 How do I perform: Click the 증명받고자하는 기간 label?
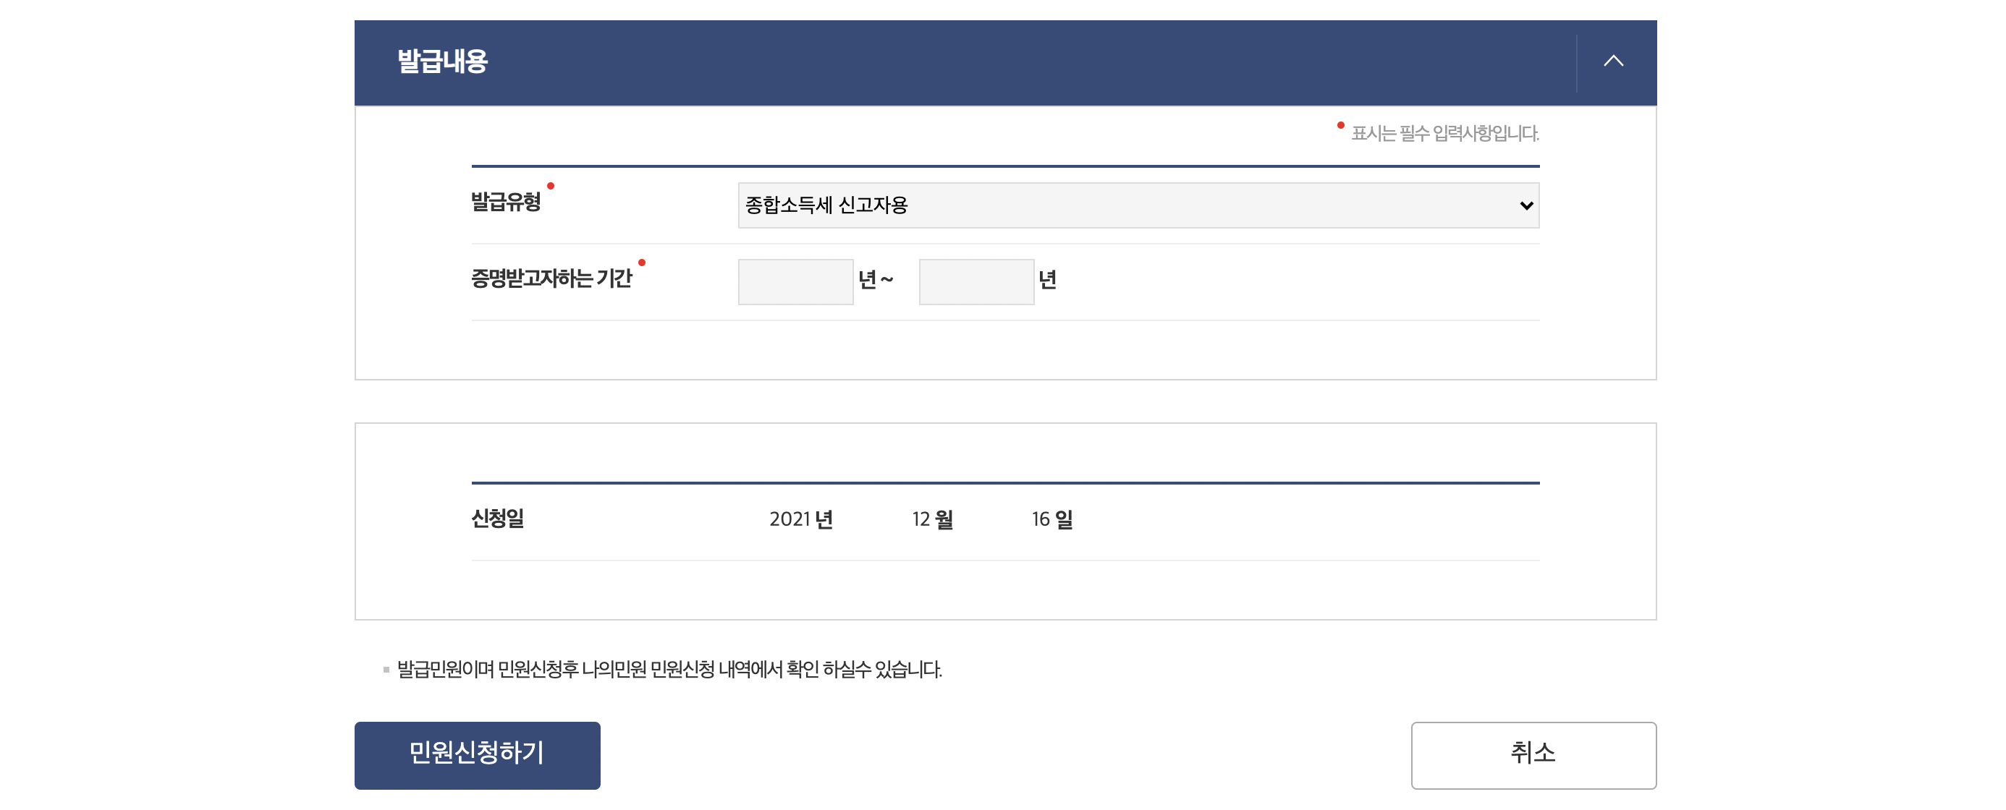coord(551,278)
